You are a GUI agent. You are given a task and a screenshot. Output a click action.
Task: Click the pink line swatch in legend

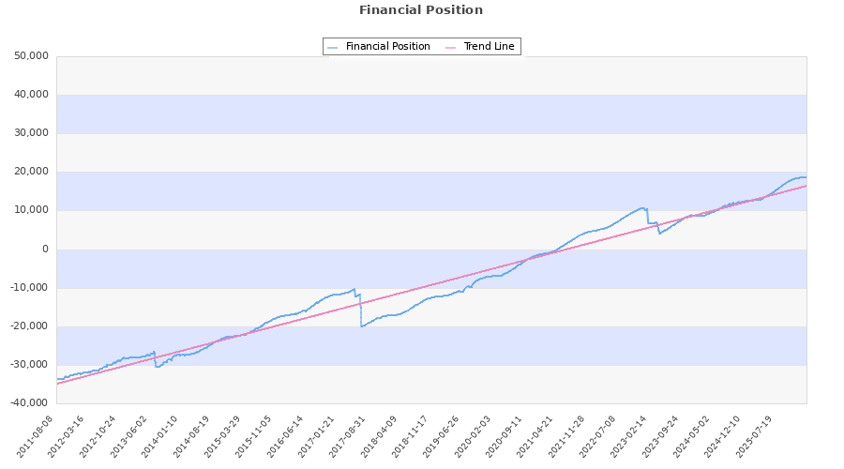[451, 47]
